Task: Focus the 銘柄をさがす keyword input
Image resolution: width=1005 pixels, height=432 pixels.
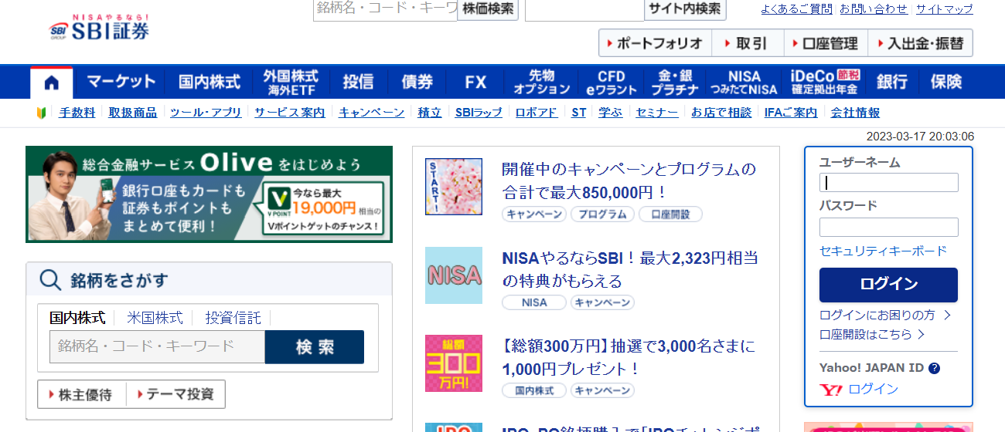Action: pyautogui.click(x=158, y=347)
